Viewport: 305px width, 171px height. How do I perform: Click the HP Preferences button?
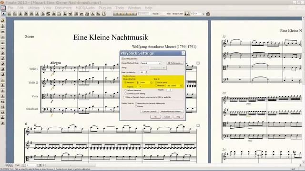coord(175,63)
